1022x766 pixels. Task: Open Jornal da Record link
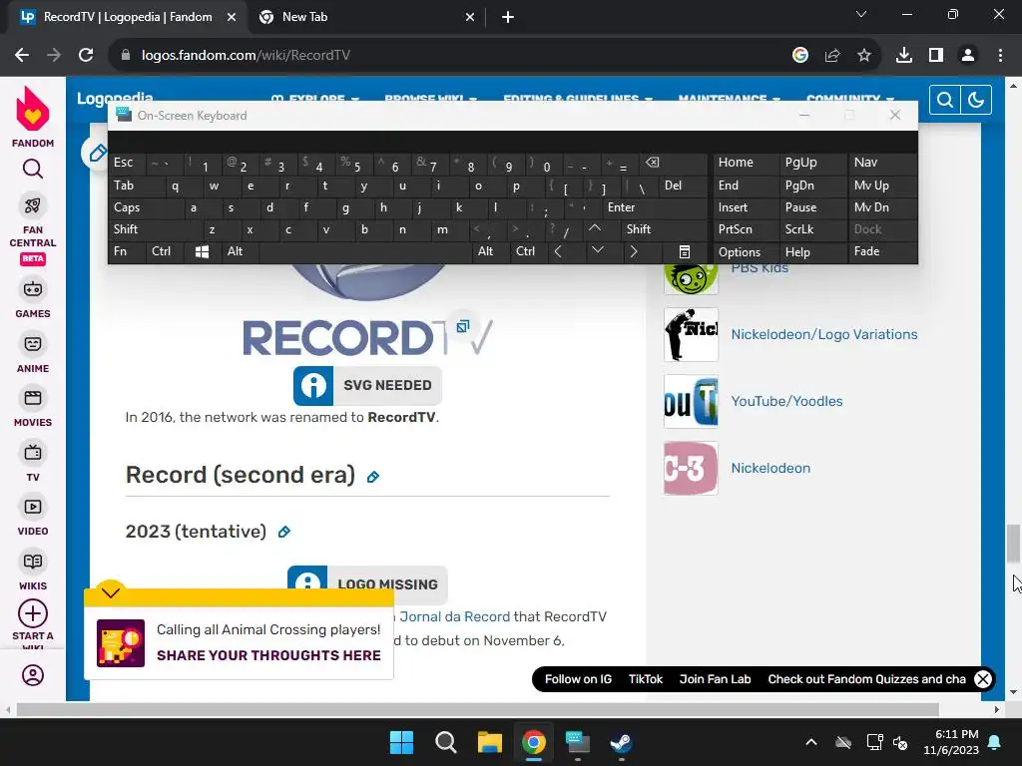[454, 616]
